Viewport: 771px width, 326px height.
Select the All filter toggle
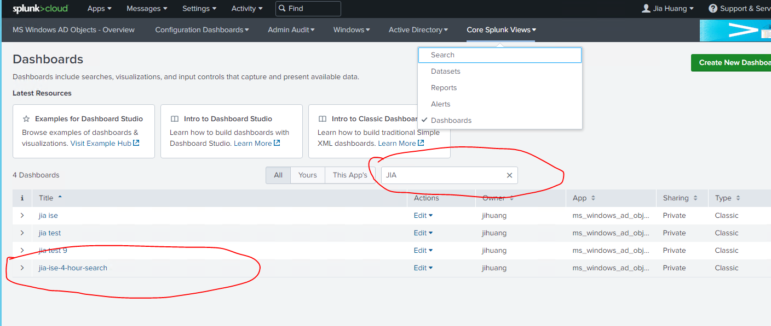(x=278, y=175)
